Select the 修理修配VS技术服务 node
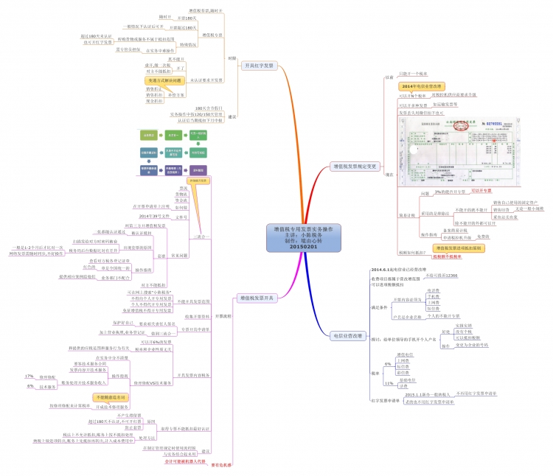The height and width of the screenshot is (476, 553). (152, 383)
